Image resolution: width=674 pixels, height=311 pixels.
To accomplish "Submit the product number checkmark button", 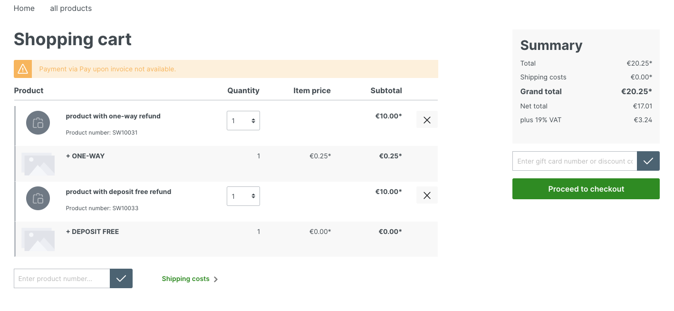I will pos(121,279).
